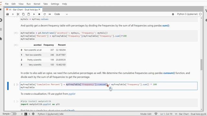Paste cell from clipboard
The width and height of the screenshot is (207, 116).
coord(29,14)
